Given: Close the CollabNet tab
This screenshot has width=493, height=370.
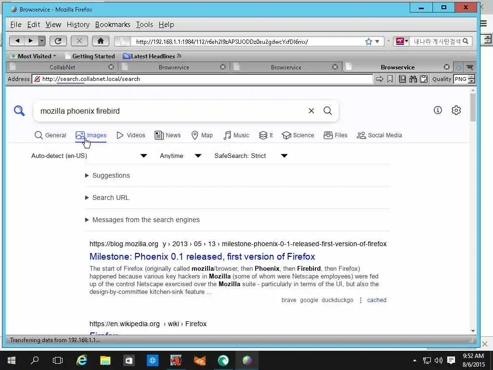Looking at the screenshot, I should pyautogui.click(x=111, y=67).
